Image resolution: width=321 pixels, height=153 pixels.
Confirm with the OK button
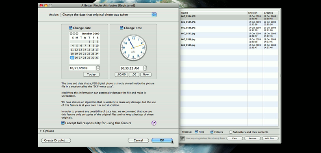[162, 140]
